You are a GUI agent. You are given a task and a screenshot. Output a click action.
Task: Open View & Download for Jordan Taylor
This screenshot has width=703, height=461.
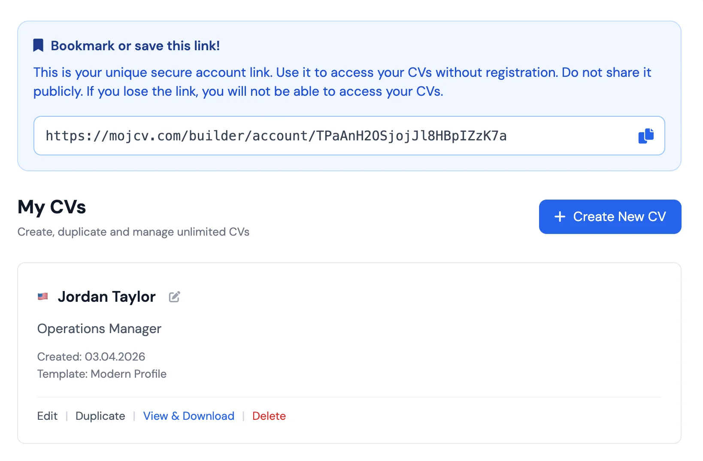point(189,416)
